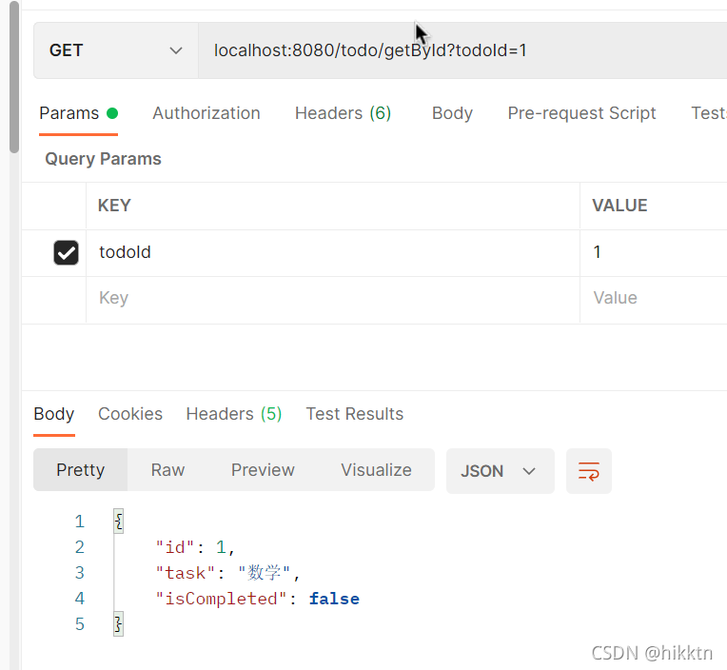Uncheck the todoId parameter checkbox
This screenshot has width=727, height=670.
coord(66,253)
